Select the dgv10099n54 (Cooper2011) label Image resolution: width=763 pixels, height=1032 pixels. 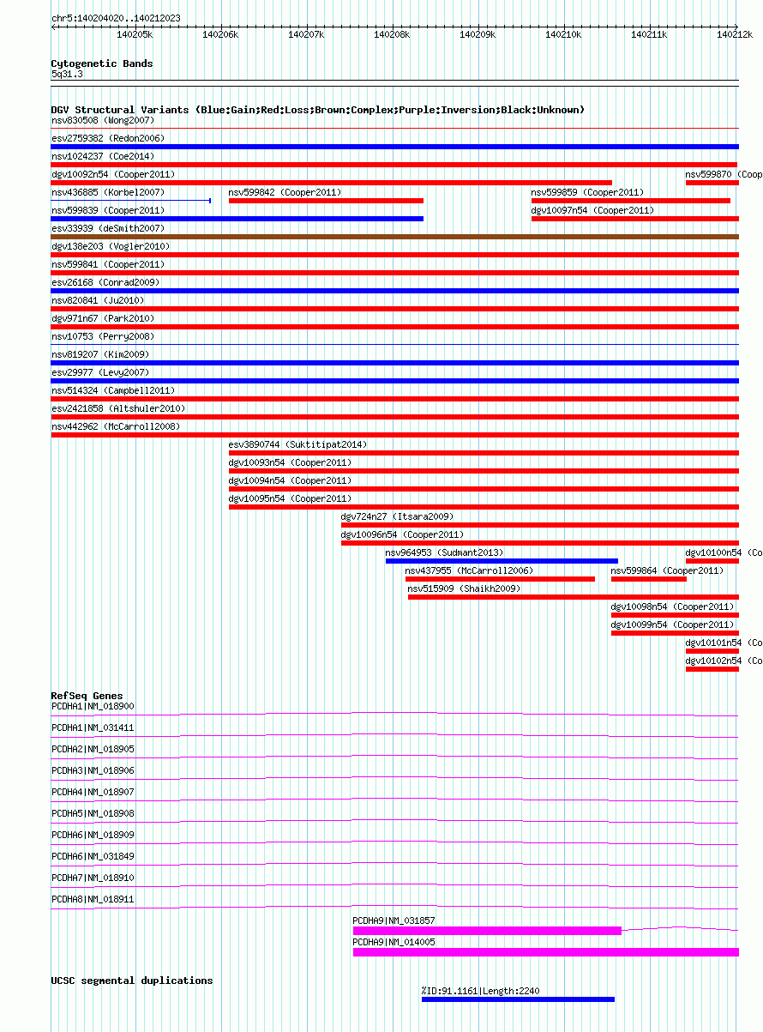672,625
